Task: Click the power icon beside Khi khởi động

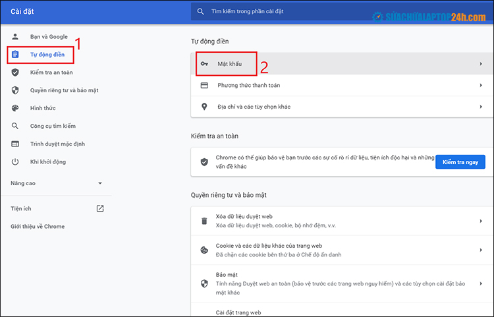Action: (15, 162)
